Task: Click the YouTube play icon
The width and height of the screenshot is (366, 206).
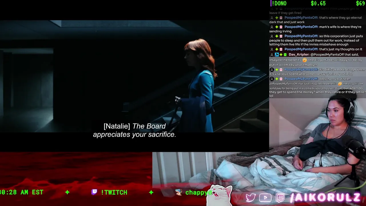Action: [x=265, y=198]
